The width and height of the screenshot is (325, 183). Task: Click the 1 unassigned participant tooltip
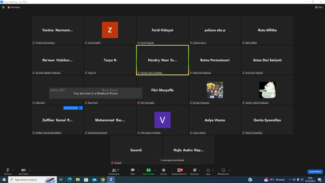pos(179,160)
